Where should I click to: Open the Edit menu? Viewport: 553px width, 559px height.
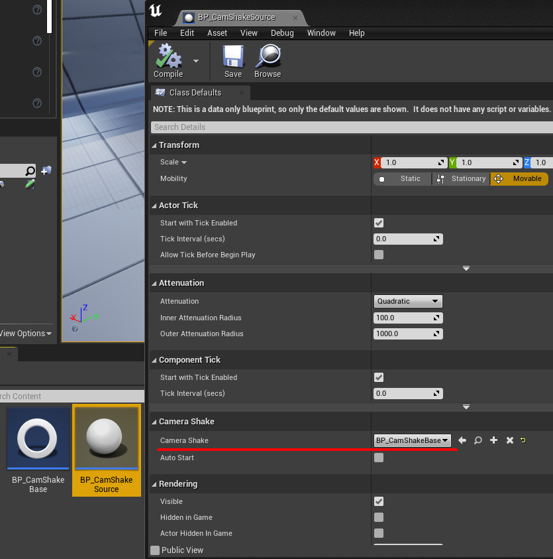187,32
